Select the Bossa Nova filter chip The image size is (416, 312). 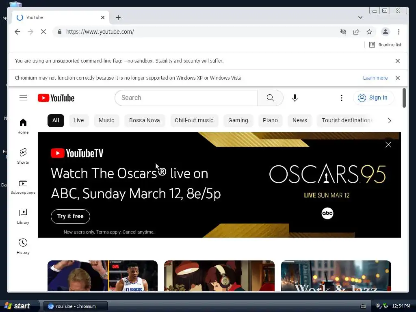point(145,120)
